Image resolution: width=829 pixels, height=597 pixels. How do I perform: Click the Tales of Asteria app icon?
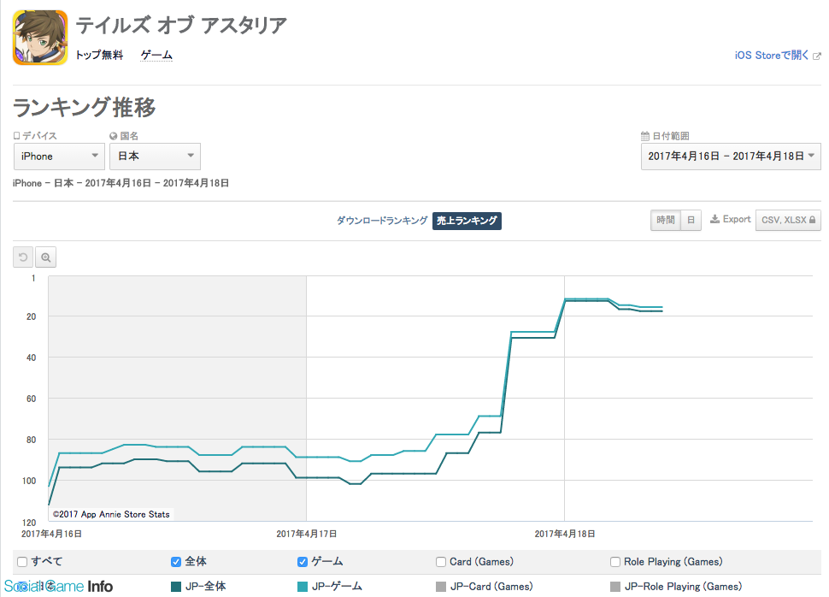tap(40, 38)
